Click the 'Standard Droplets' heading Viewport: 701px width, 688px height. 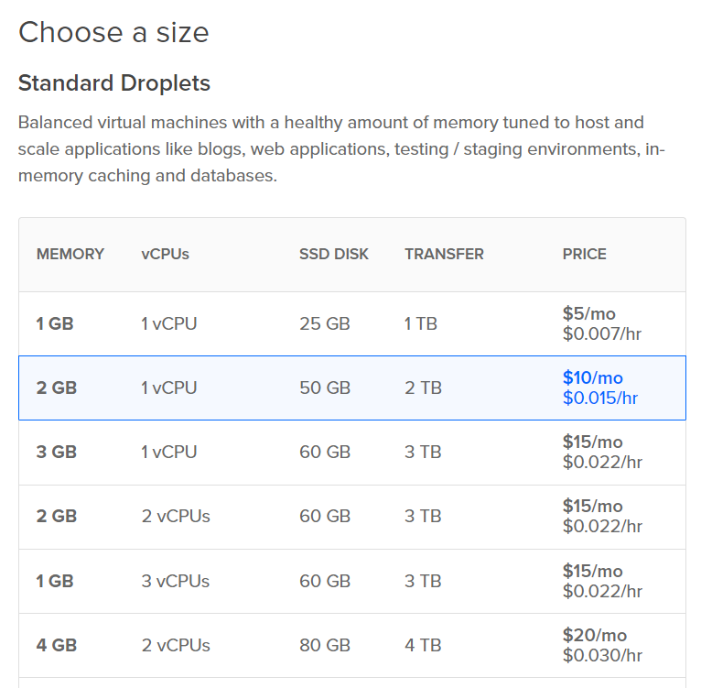(x=114, y=83)
